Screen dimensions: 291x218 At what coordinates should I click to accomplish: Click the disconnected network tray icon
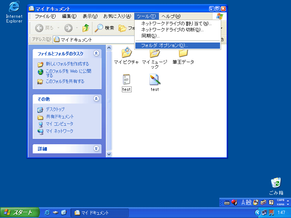coord(271,213)
